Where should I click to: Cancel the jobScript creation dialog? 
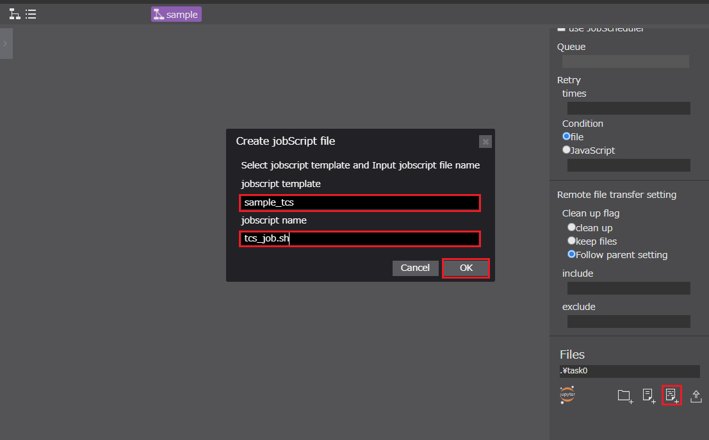415,268
